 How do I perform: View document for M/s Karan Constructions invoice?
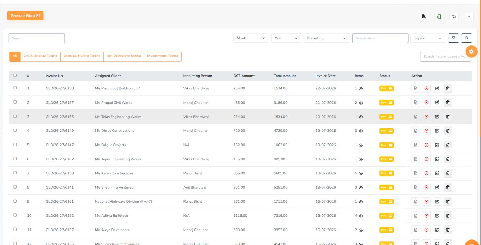(416, 173)
